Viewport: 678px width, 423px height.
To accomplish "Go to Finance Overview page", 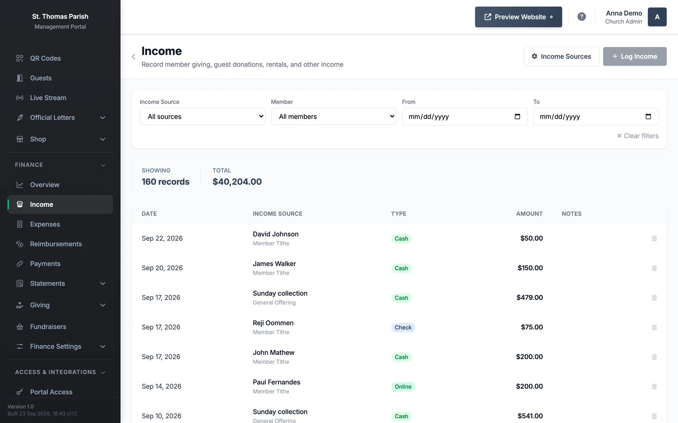I will (x=60, y=185).
